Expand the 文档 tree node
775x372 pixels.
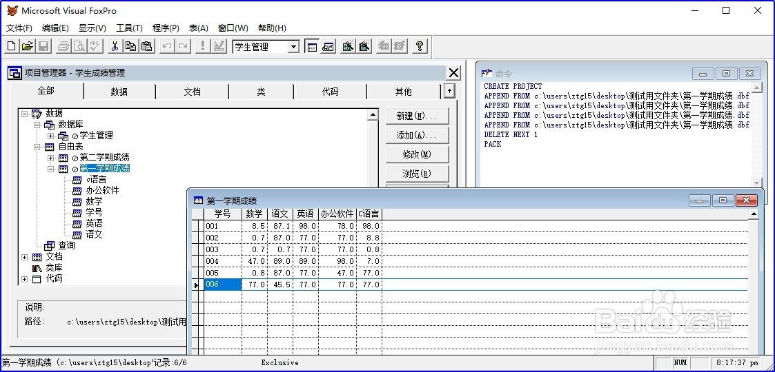coord(24,257)
